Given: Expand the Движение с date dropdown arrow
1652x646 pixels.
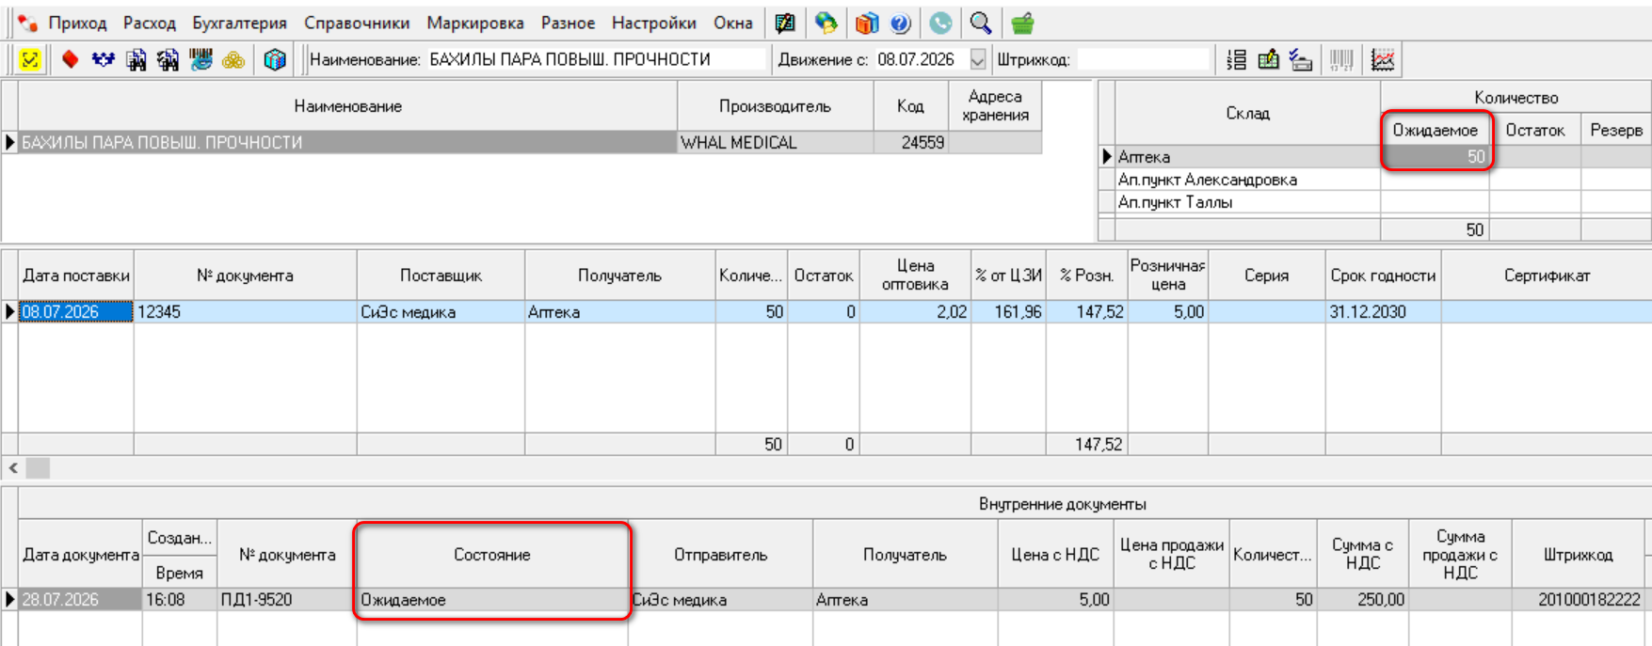Looking at the screenshot, I should coord(978,60).
